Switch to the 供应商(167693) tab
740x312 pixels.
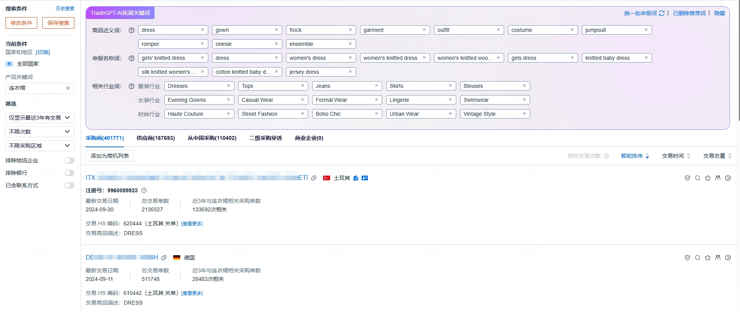[156, 138]
